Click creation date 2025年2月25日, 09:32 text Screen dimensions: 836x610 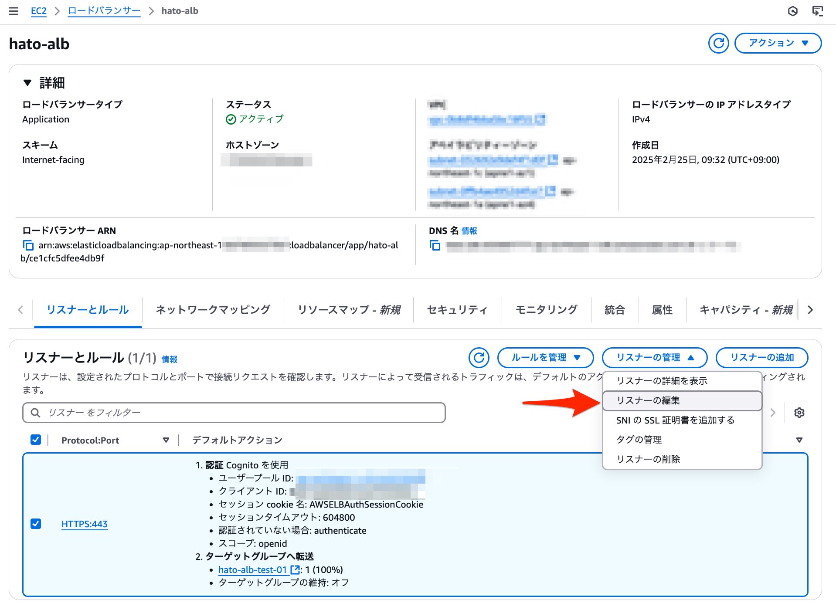705,160
